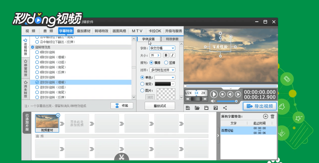Screen dimensions: 319x163
Task: Set playback speed to 2X
Action: tap(203, 93)
